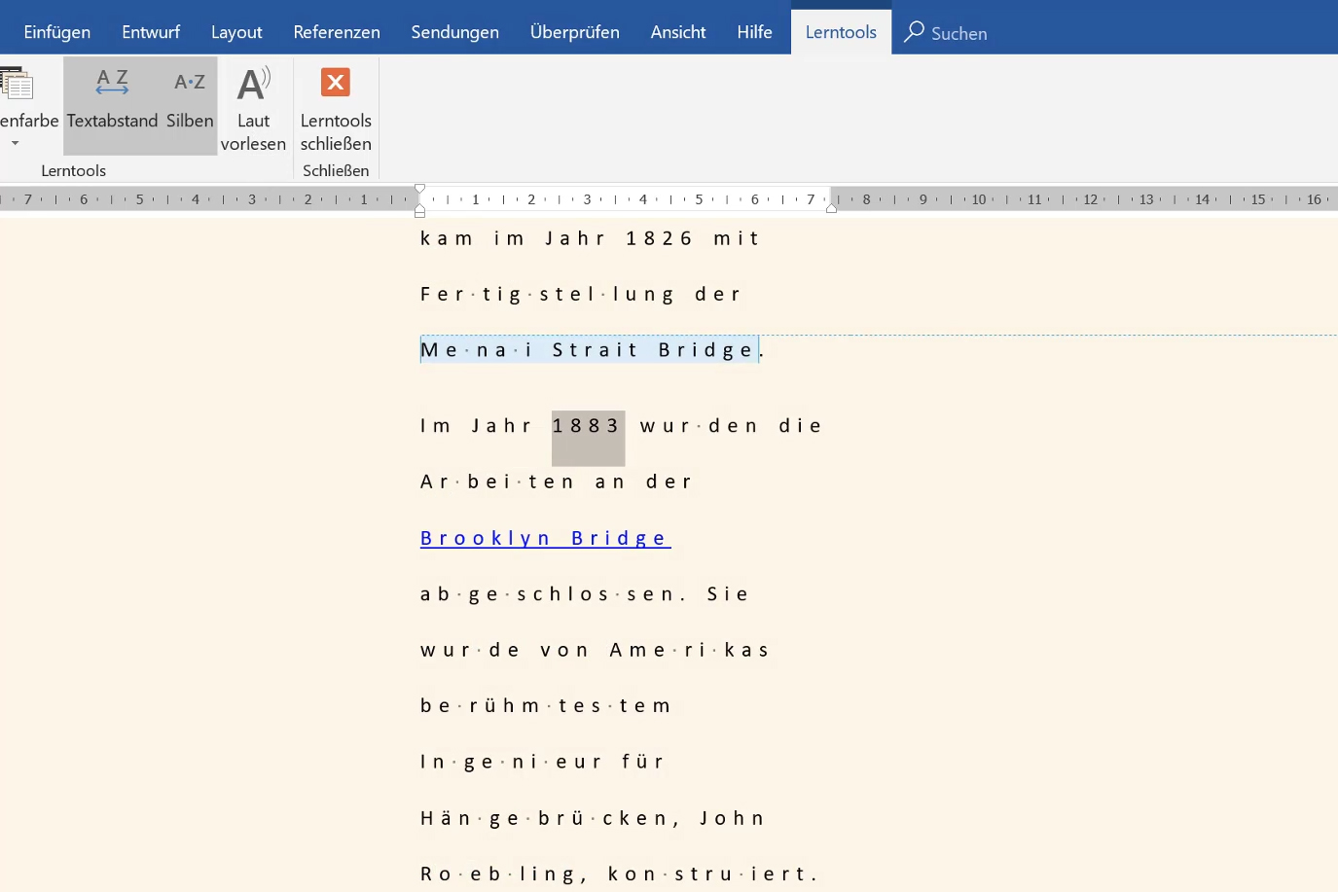Viewport: 1338px width, 892px height.
Task: Open the Seitenfarbe dropdown arrow
Action: tap(15, 143)
